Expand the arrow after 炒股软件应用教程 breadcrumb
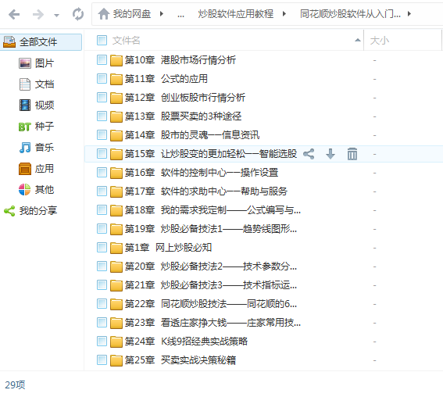The height and width of the screenshot is (397, 443). 284,13
